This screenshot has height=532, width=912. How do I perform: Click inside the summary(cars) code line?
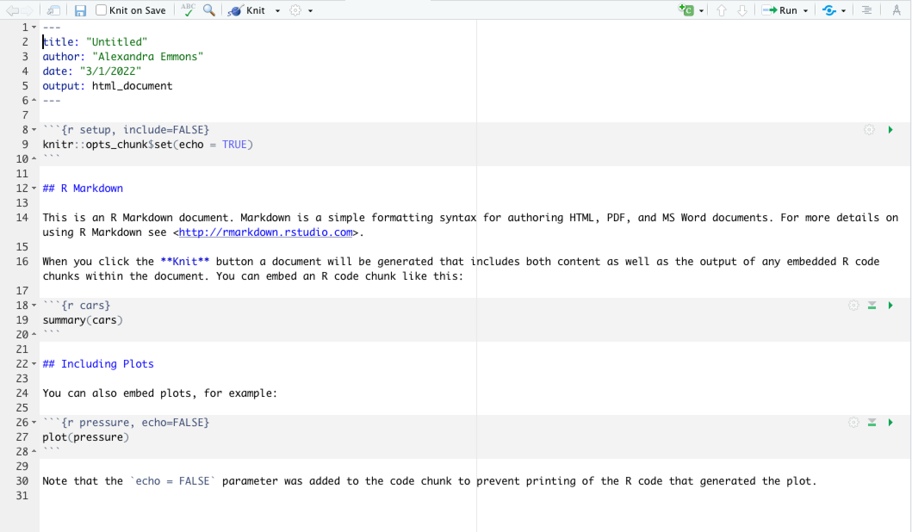point(83,320)
